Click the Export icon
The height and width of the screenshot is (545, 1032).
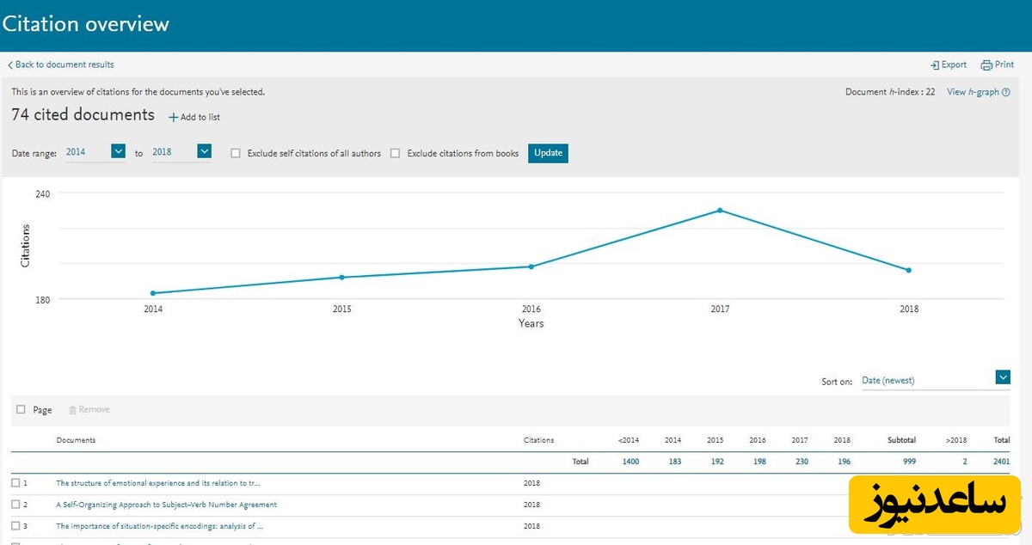point(935,65)
